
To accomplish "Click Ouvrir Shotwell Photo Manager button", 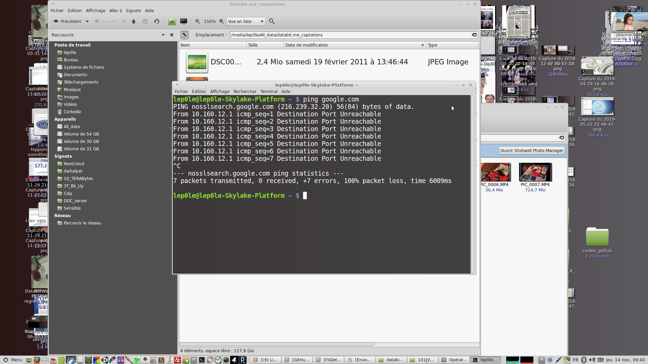I will [x=532, y=151].
